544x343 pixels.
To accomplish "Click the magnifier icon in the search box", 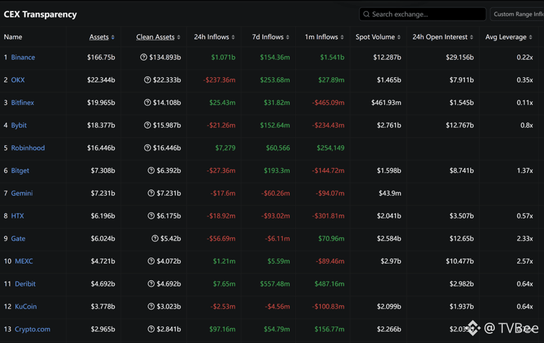I will point(366,14).
